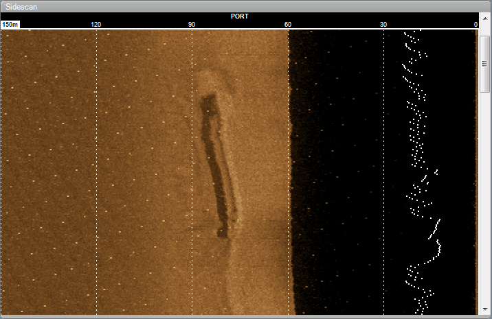Click the Sidescan panel title
Image resolution: width=492 pixels, height=319 pixels.
(x=21, y=7)
